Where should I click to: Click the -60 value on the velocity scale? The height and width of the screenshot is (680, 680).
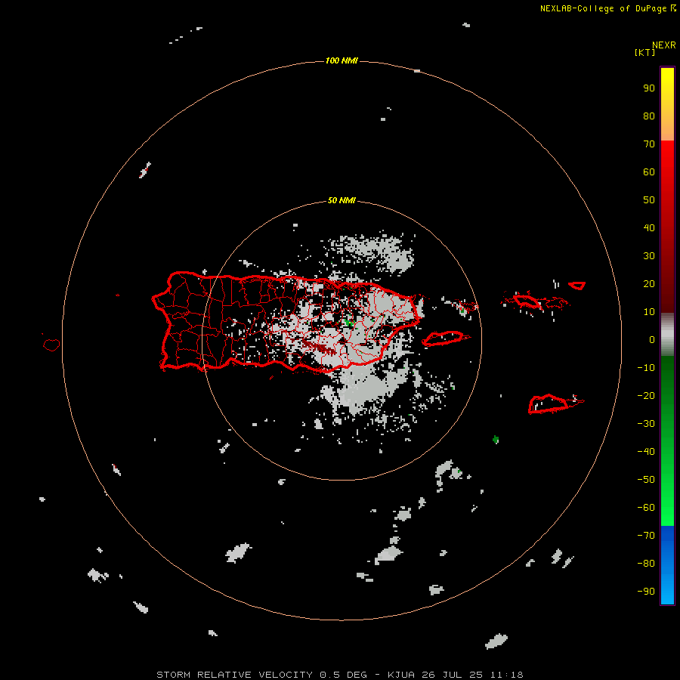pyautogui.click(x=646, y=508)
